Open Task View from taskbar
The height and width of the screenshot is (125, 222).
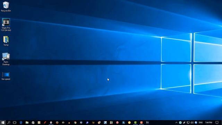pyautogui.click(x=15, y=123)
